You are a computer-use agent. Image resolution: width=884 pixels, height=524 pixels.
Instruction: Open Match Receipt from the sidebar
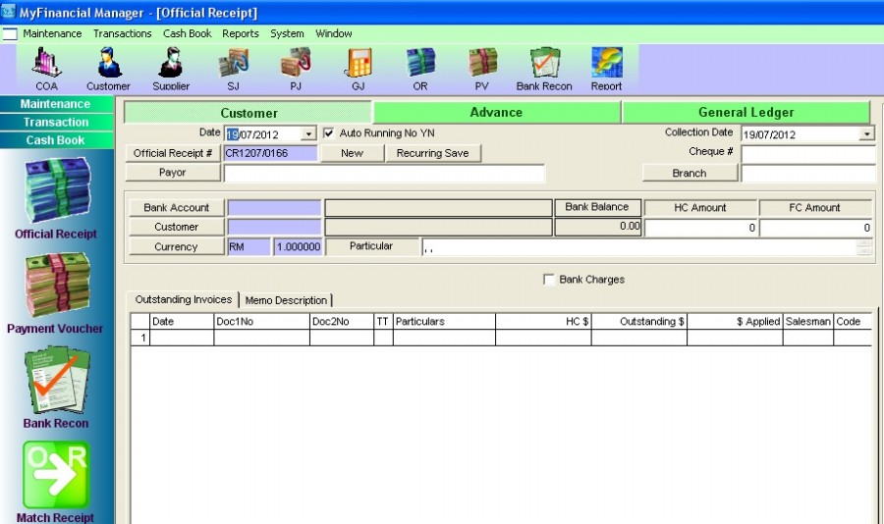click(x=55, y=483)
